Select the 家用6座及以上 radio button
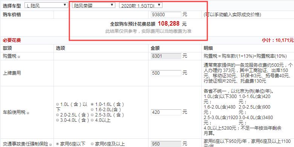This screenshot has width=294, height=147. (92, 144)
